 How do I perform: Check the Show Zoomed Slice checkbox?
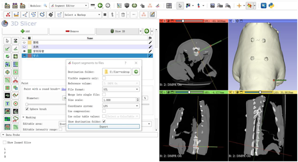pos(4,142)
